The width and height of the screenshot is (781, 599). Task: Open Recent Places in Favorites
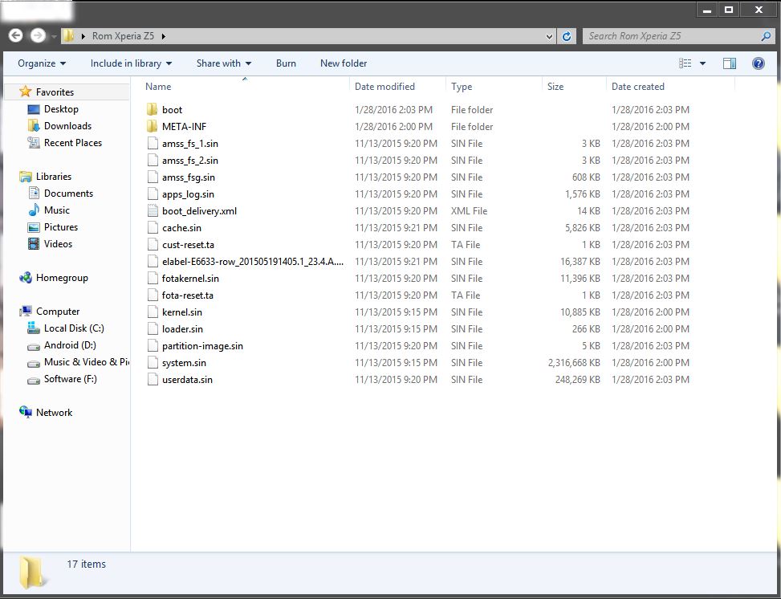pos(73,143)
